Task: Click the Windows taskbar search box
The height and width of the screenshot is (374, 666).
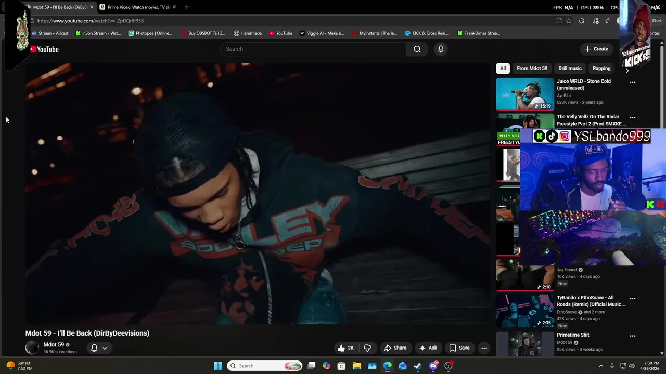Action: 265,366
